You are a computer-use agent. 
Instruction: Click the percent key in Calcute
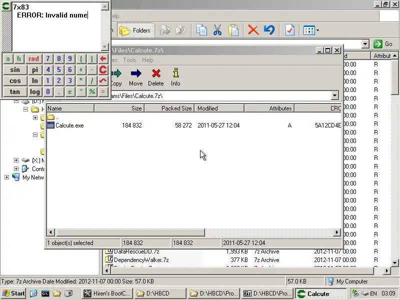point(92,92)
